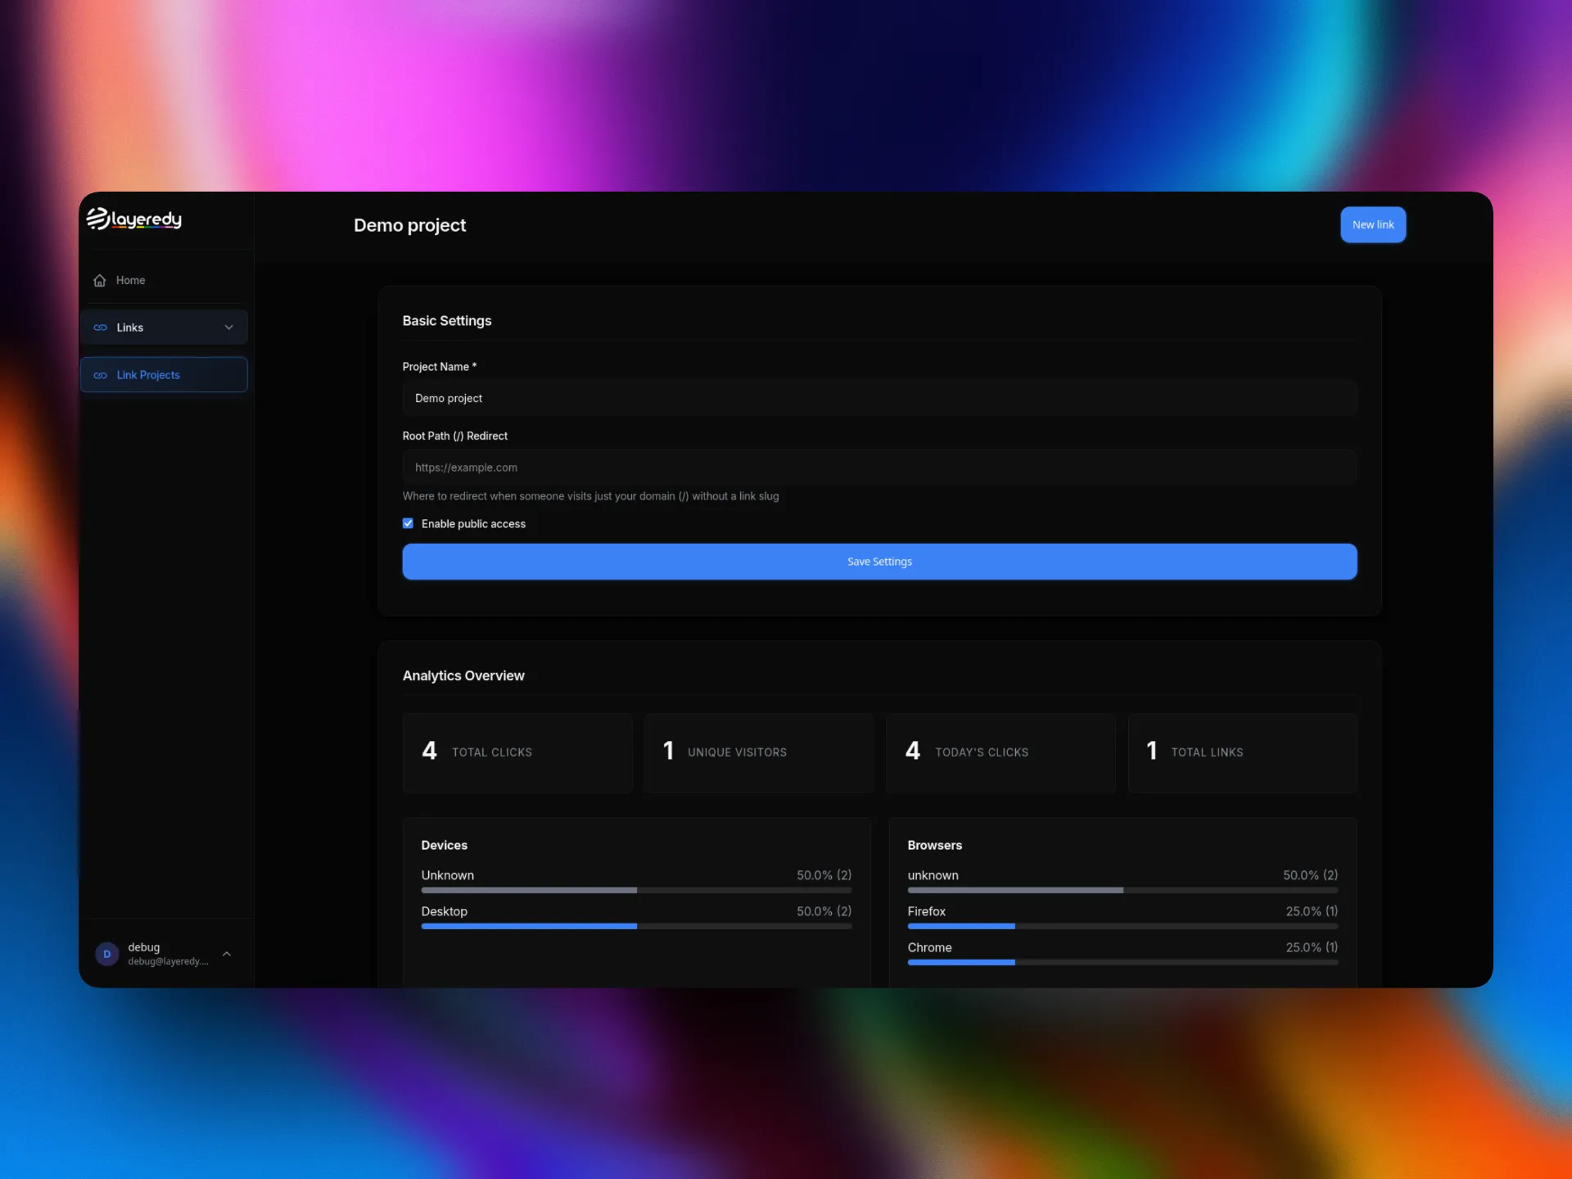
Task: Click the Home icon in the sidebar
Action: (x=99, y=280)
